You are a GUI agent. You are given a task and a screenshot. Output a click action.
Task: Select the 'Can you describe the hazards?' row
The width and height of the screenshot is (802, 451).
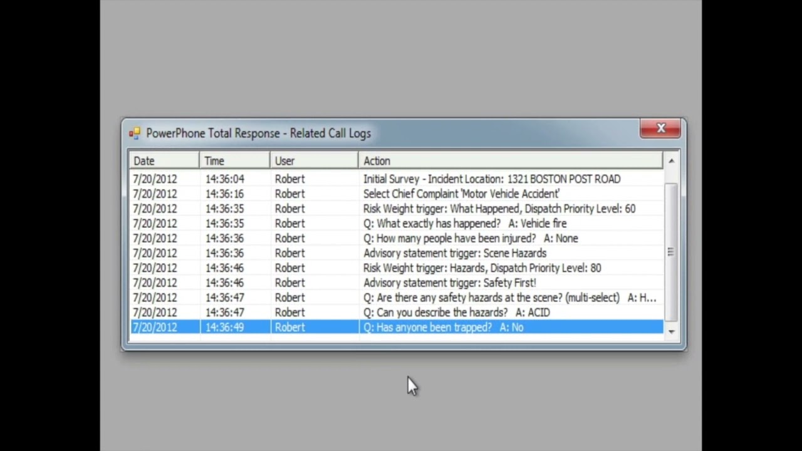[396, 313]
